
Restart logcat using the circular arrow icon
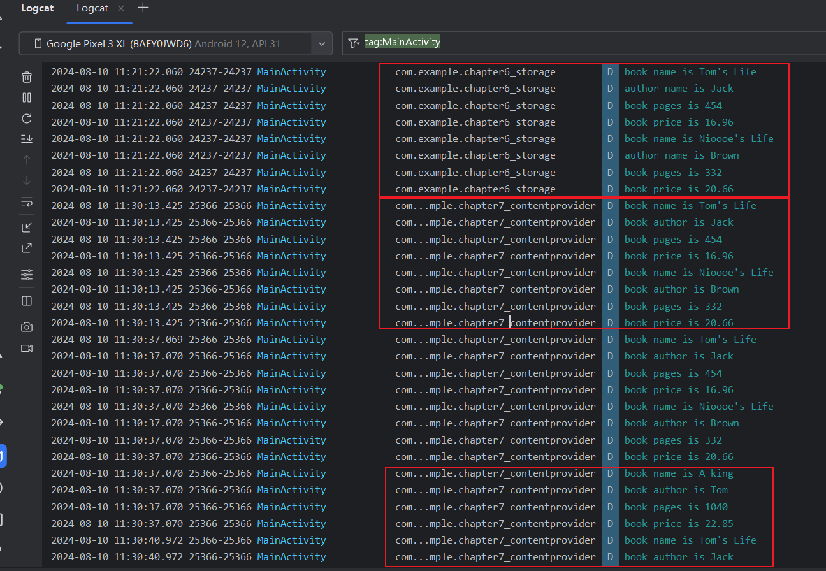click(x=27, y=118)
